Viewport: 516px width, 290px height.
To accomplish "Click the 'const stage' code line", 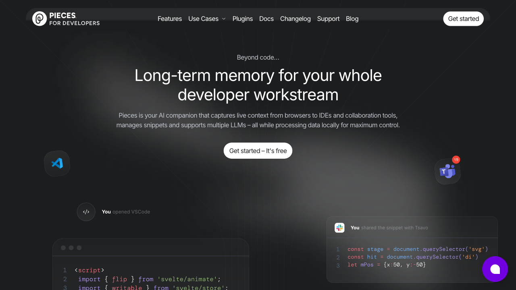I will coord(418,249).
